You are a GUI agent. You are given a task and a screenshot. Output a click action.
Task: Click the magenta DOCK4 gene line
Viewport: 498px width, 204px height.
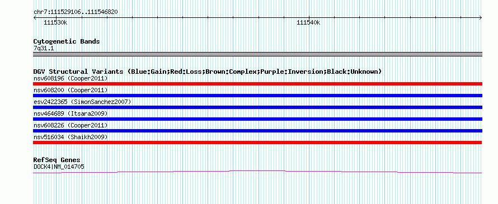point(257,172)
